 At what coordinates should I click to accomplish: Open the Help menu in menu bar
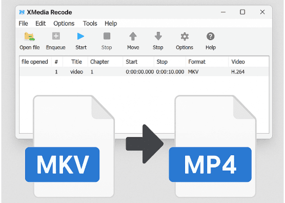coord(111,24)
